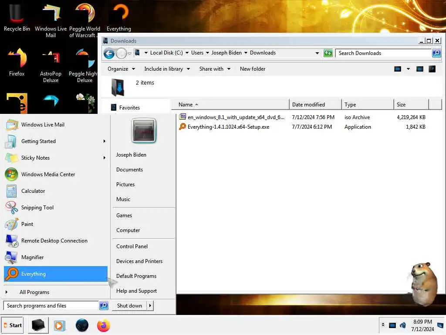
Task: Sort by the Date modified column header
Action: click(315, 105)
